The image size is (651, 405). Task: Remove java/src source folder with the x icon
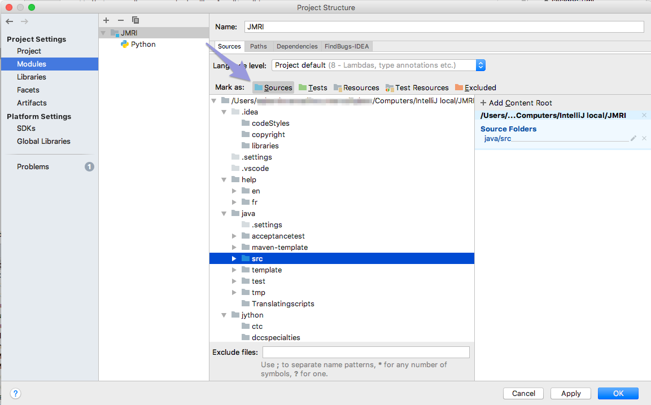(x=644, y=138)
